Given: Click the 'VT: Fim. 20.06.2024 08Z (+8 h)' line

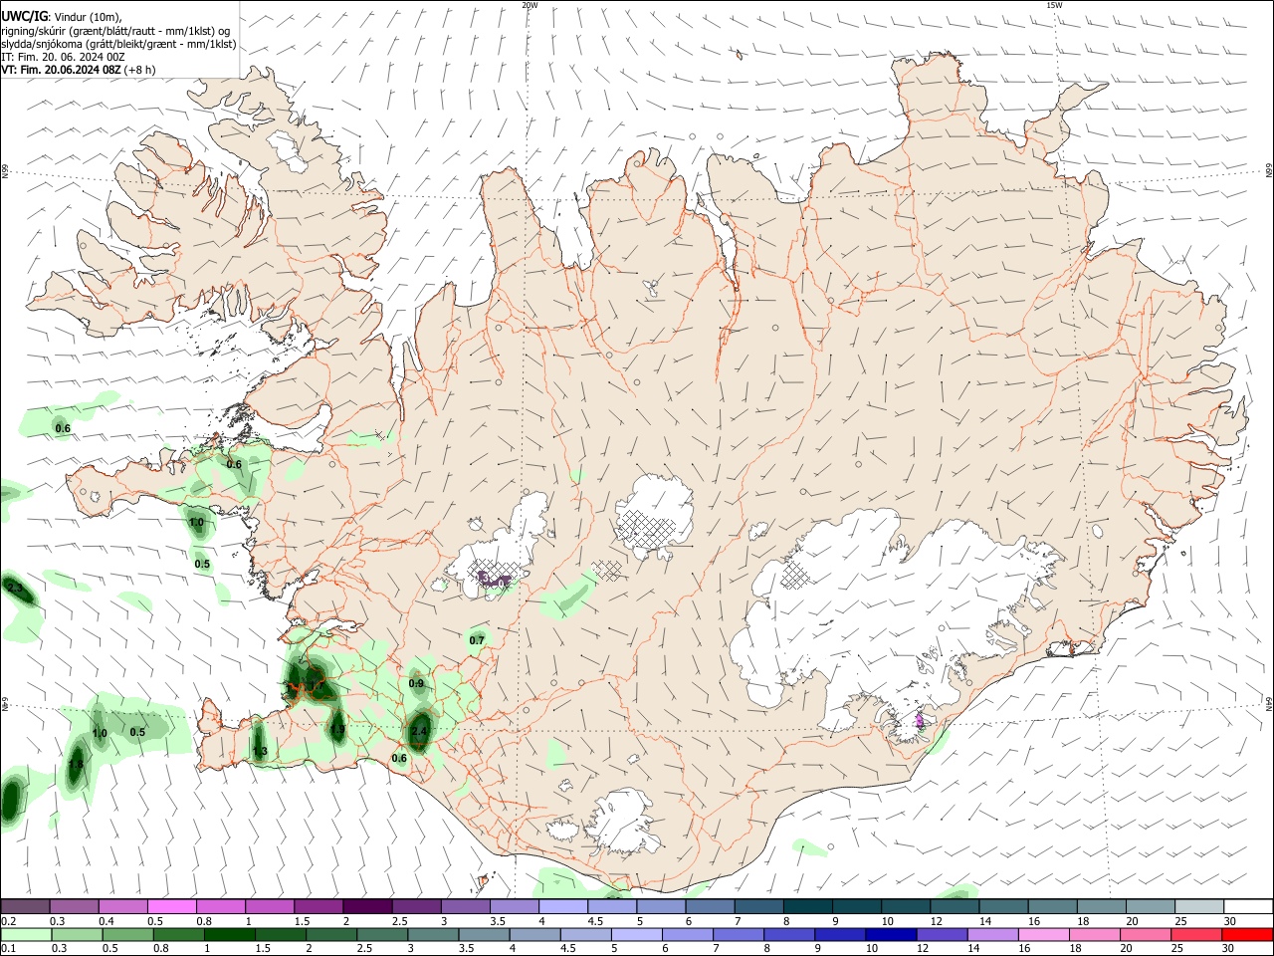Looking at the screenshot, I should 78,70.
